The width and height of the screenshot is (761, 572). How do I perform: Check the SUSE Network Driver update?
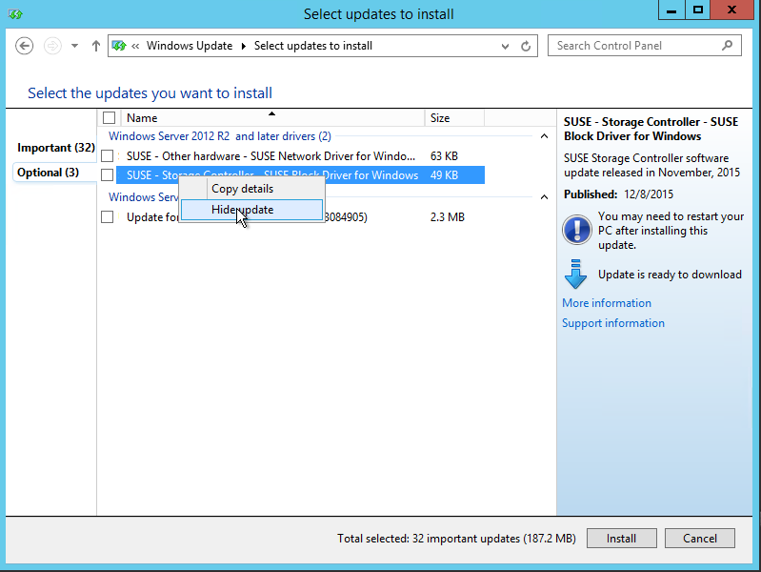[x=108, y=156]
